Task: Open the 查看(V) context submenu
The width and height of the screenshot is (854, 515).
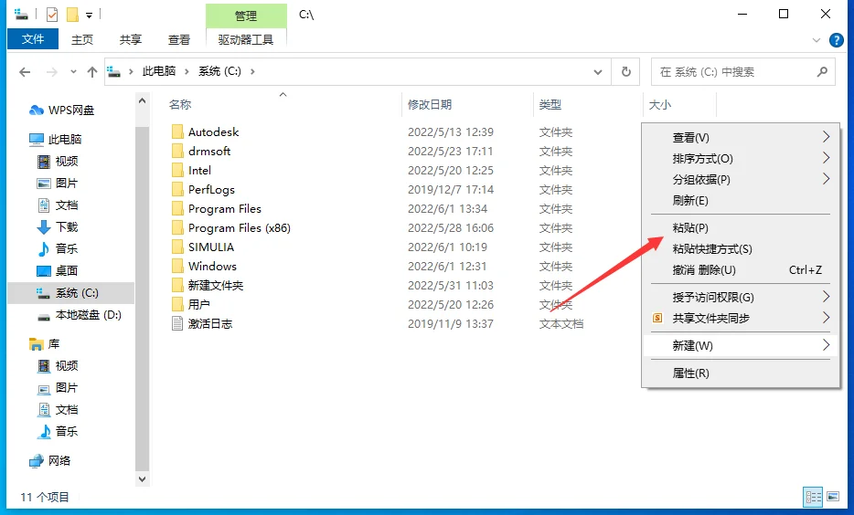Action: [x=741, y=138]
